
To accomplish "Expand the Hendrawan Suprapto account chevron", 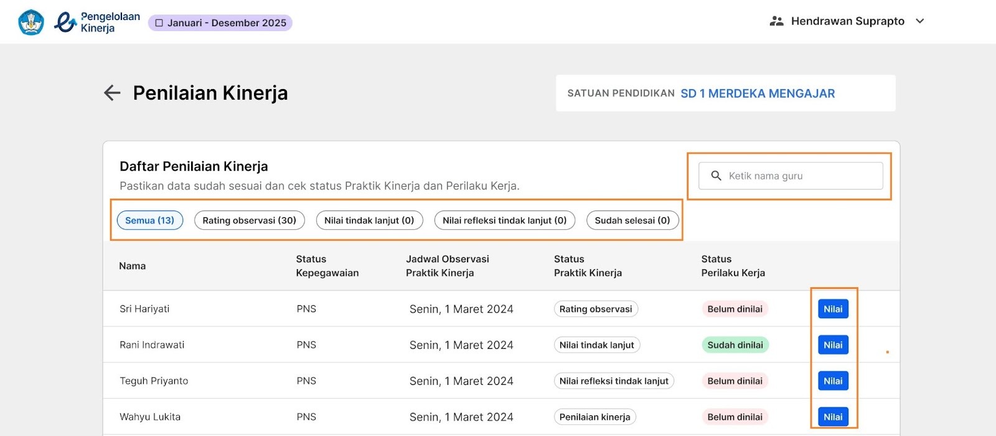I will pos(920,21).
